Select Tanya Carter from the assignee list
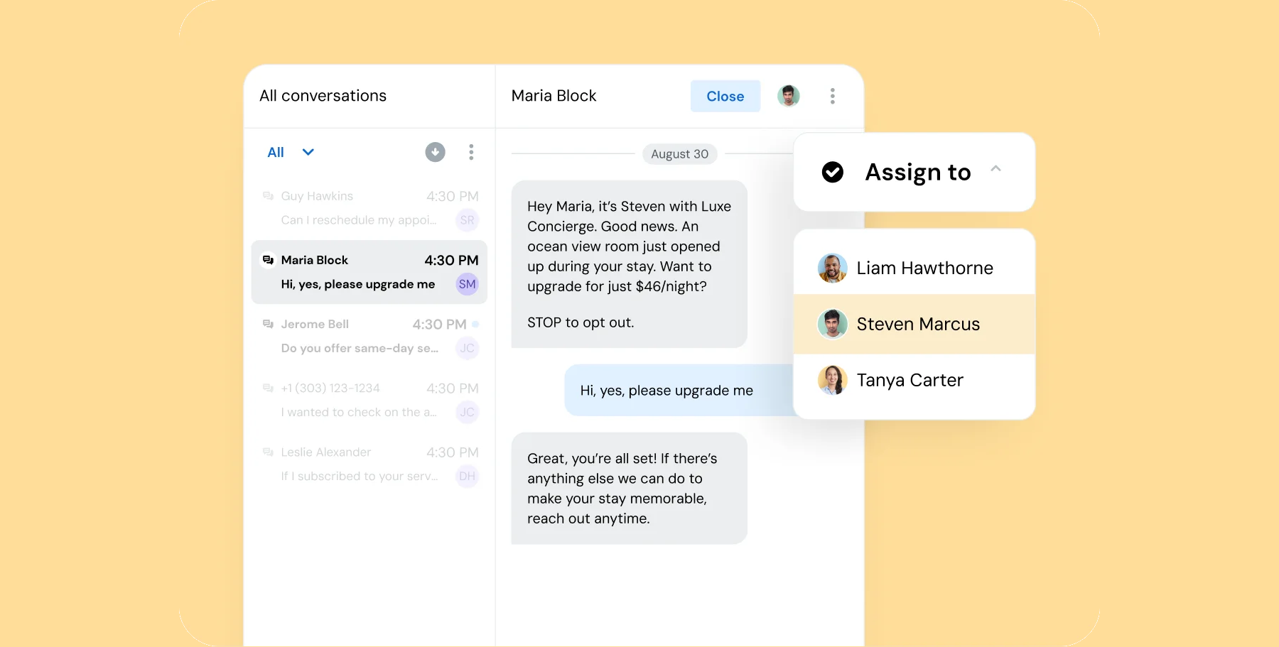 click(x=910, y=380)
